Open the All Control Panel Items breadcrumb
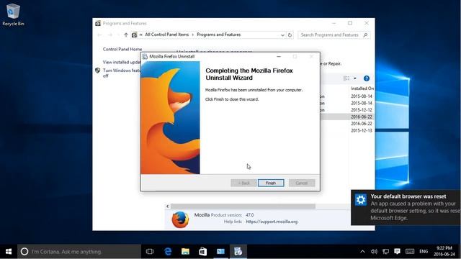Image resolution: width=461 pixels, height=259 pixels. (x=166, y=35)
